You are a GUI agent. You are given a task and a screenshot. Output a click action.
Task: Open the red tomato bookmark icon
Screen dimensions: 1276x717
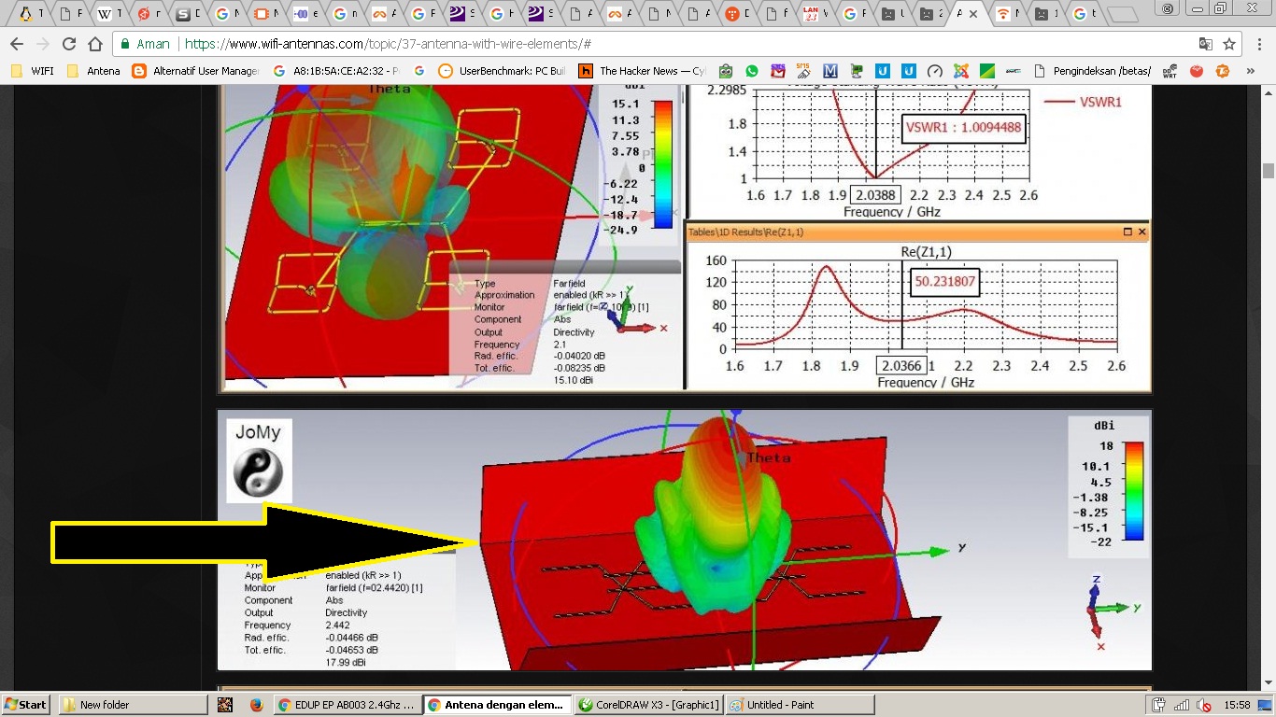[1197, 71]
